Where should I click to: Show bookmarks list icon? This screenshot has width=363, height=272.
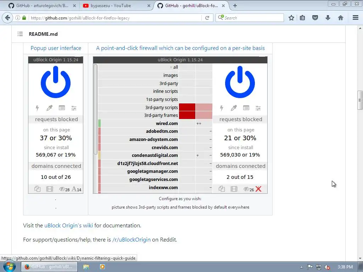point(302,18)
